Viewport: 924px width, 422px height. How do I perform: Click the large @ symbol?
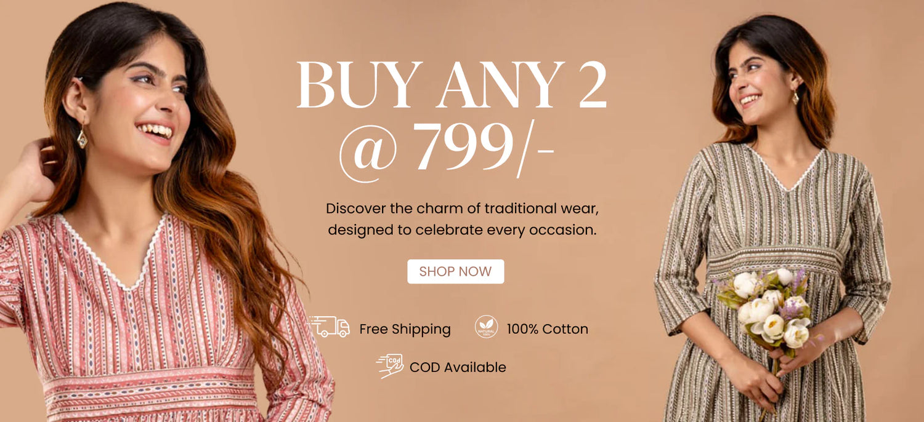pos(368,151)
